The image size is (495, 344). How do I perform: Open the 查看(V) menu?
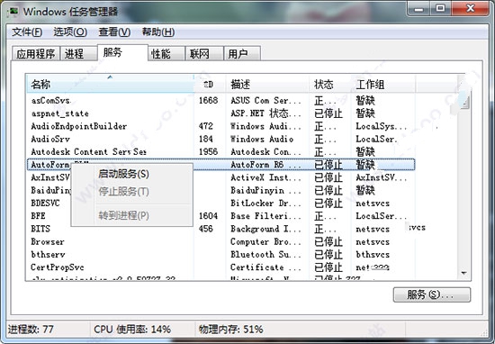tap(114, 32)
